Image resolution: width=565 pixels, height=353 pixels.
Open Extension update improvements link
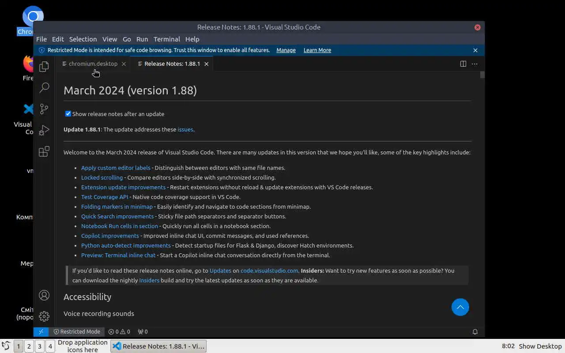tap(123, 187)
